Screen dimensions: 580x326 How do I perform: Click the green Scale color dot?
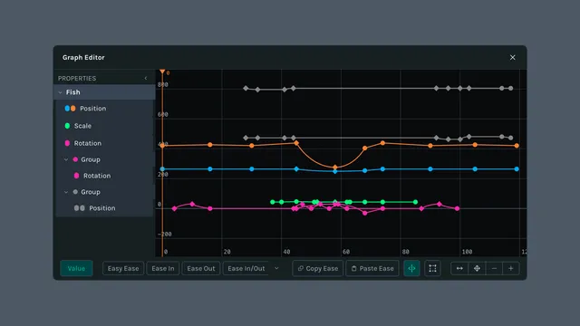(x=67, y=126)
